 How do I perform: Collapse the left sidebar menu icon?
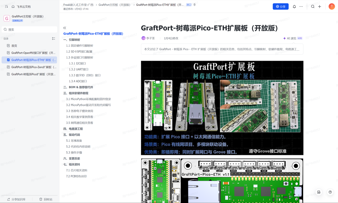point(6,7)
